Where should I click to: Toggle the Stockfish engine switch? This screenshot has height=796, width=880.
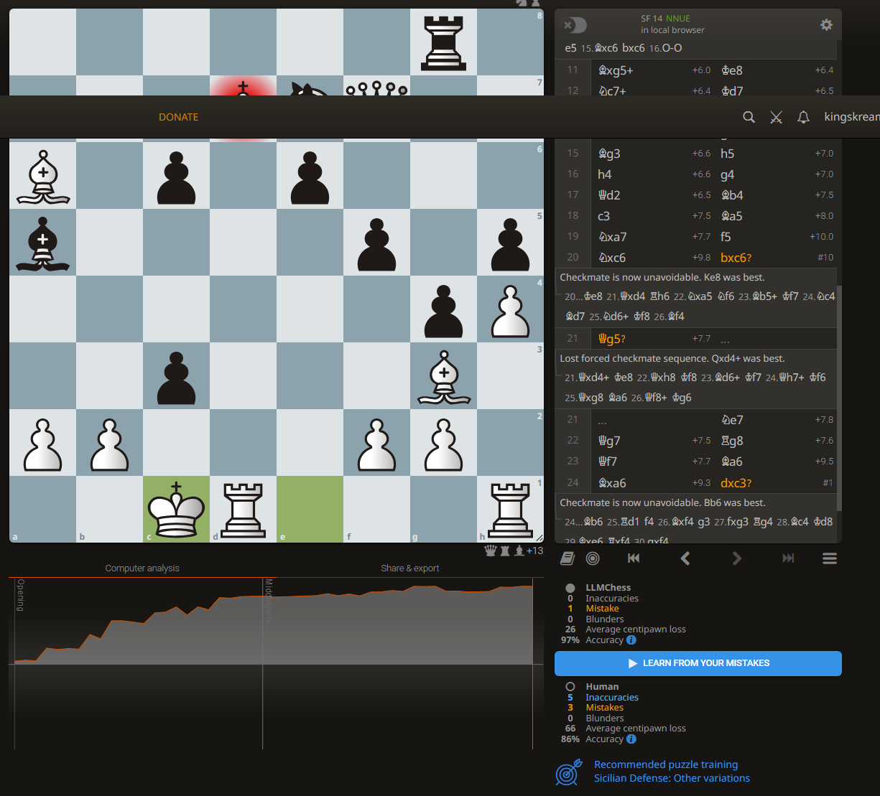(x=575, y=26)
